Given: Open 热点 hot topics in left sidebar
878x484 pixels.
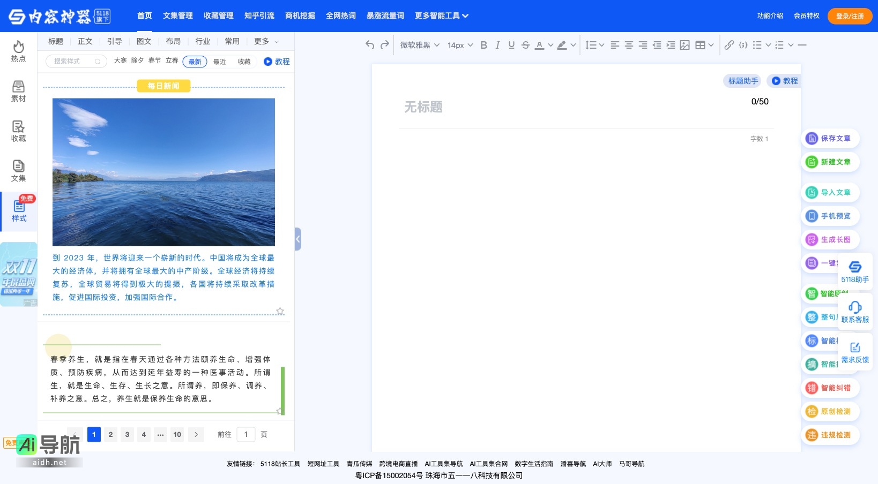Looking at the screenshot, I should tap(18, 51).
